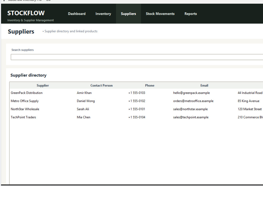Open the Reports tab

click(190, 14)
